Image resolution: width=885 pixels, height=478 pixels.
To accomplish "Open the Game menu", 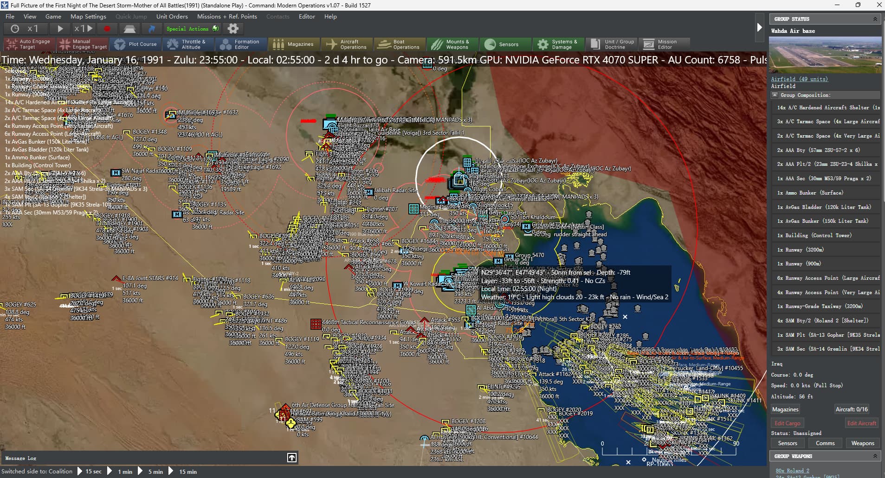I will pyautogui.click(x=53, y=16).
